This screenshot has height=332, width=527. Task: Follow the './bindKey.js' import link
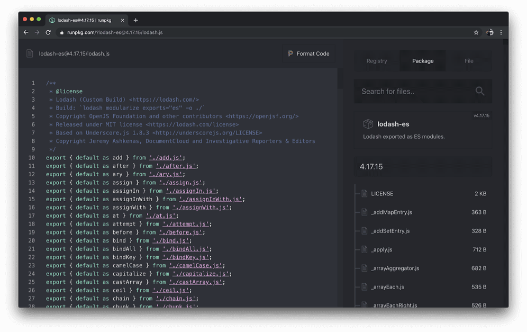pos(186,257)
